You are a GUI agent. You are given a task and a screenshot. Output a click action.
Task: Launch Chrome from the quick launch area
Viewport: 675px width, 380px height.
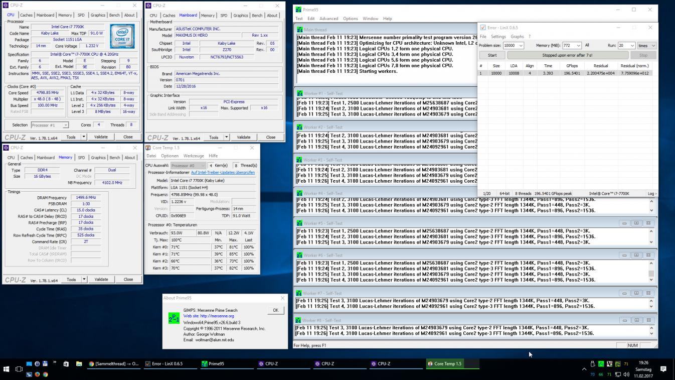(x=45, y=374)
